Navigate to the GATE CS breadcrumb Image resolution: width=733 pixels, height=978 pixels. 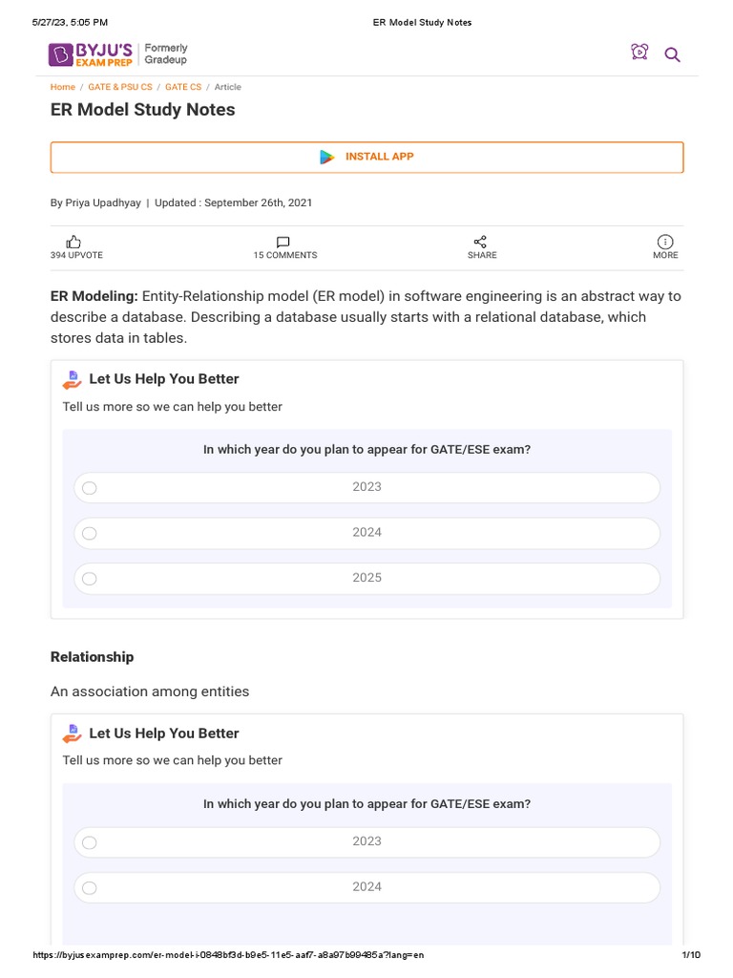pos(183,87)
